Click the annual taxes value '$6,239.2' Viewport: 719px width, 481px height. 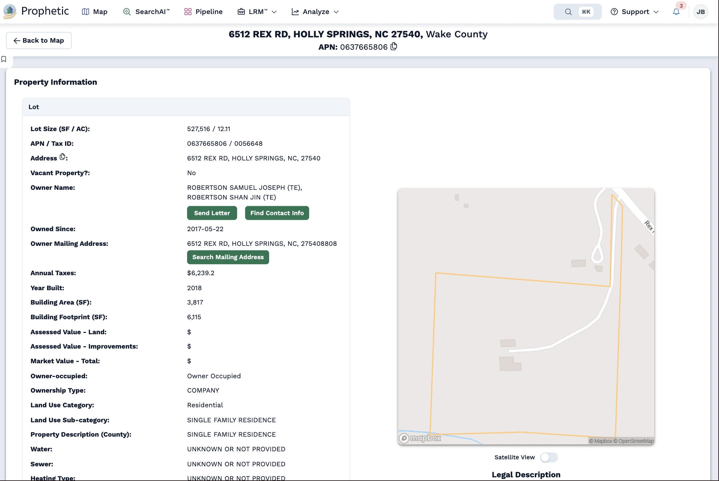coord(201,273)
